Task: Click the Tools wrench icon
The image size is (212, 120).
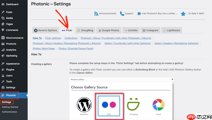Action: pyautogui.click(x=3, y=82)
